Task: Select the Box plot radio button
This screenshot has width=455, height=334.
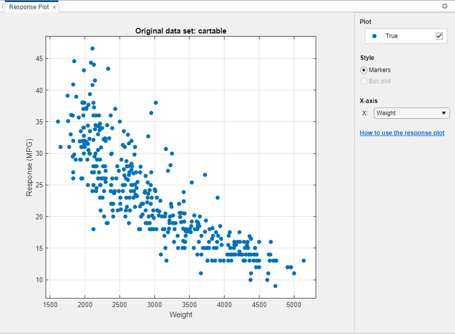Action: [x=364, y=81]
